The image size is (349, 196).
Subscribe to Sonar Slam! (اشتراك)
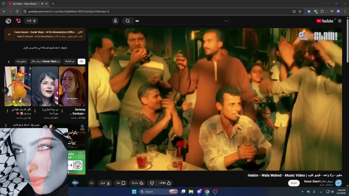point(294,183)
